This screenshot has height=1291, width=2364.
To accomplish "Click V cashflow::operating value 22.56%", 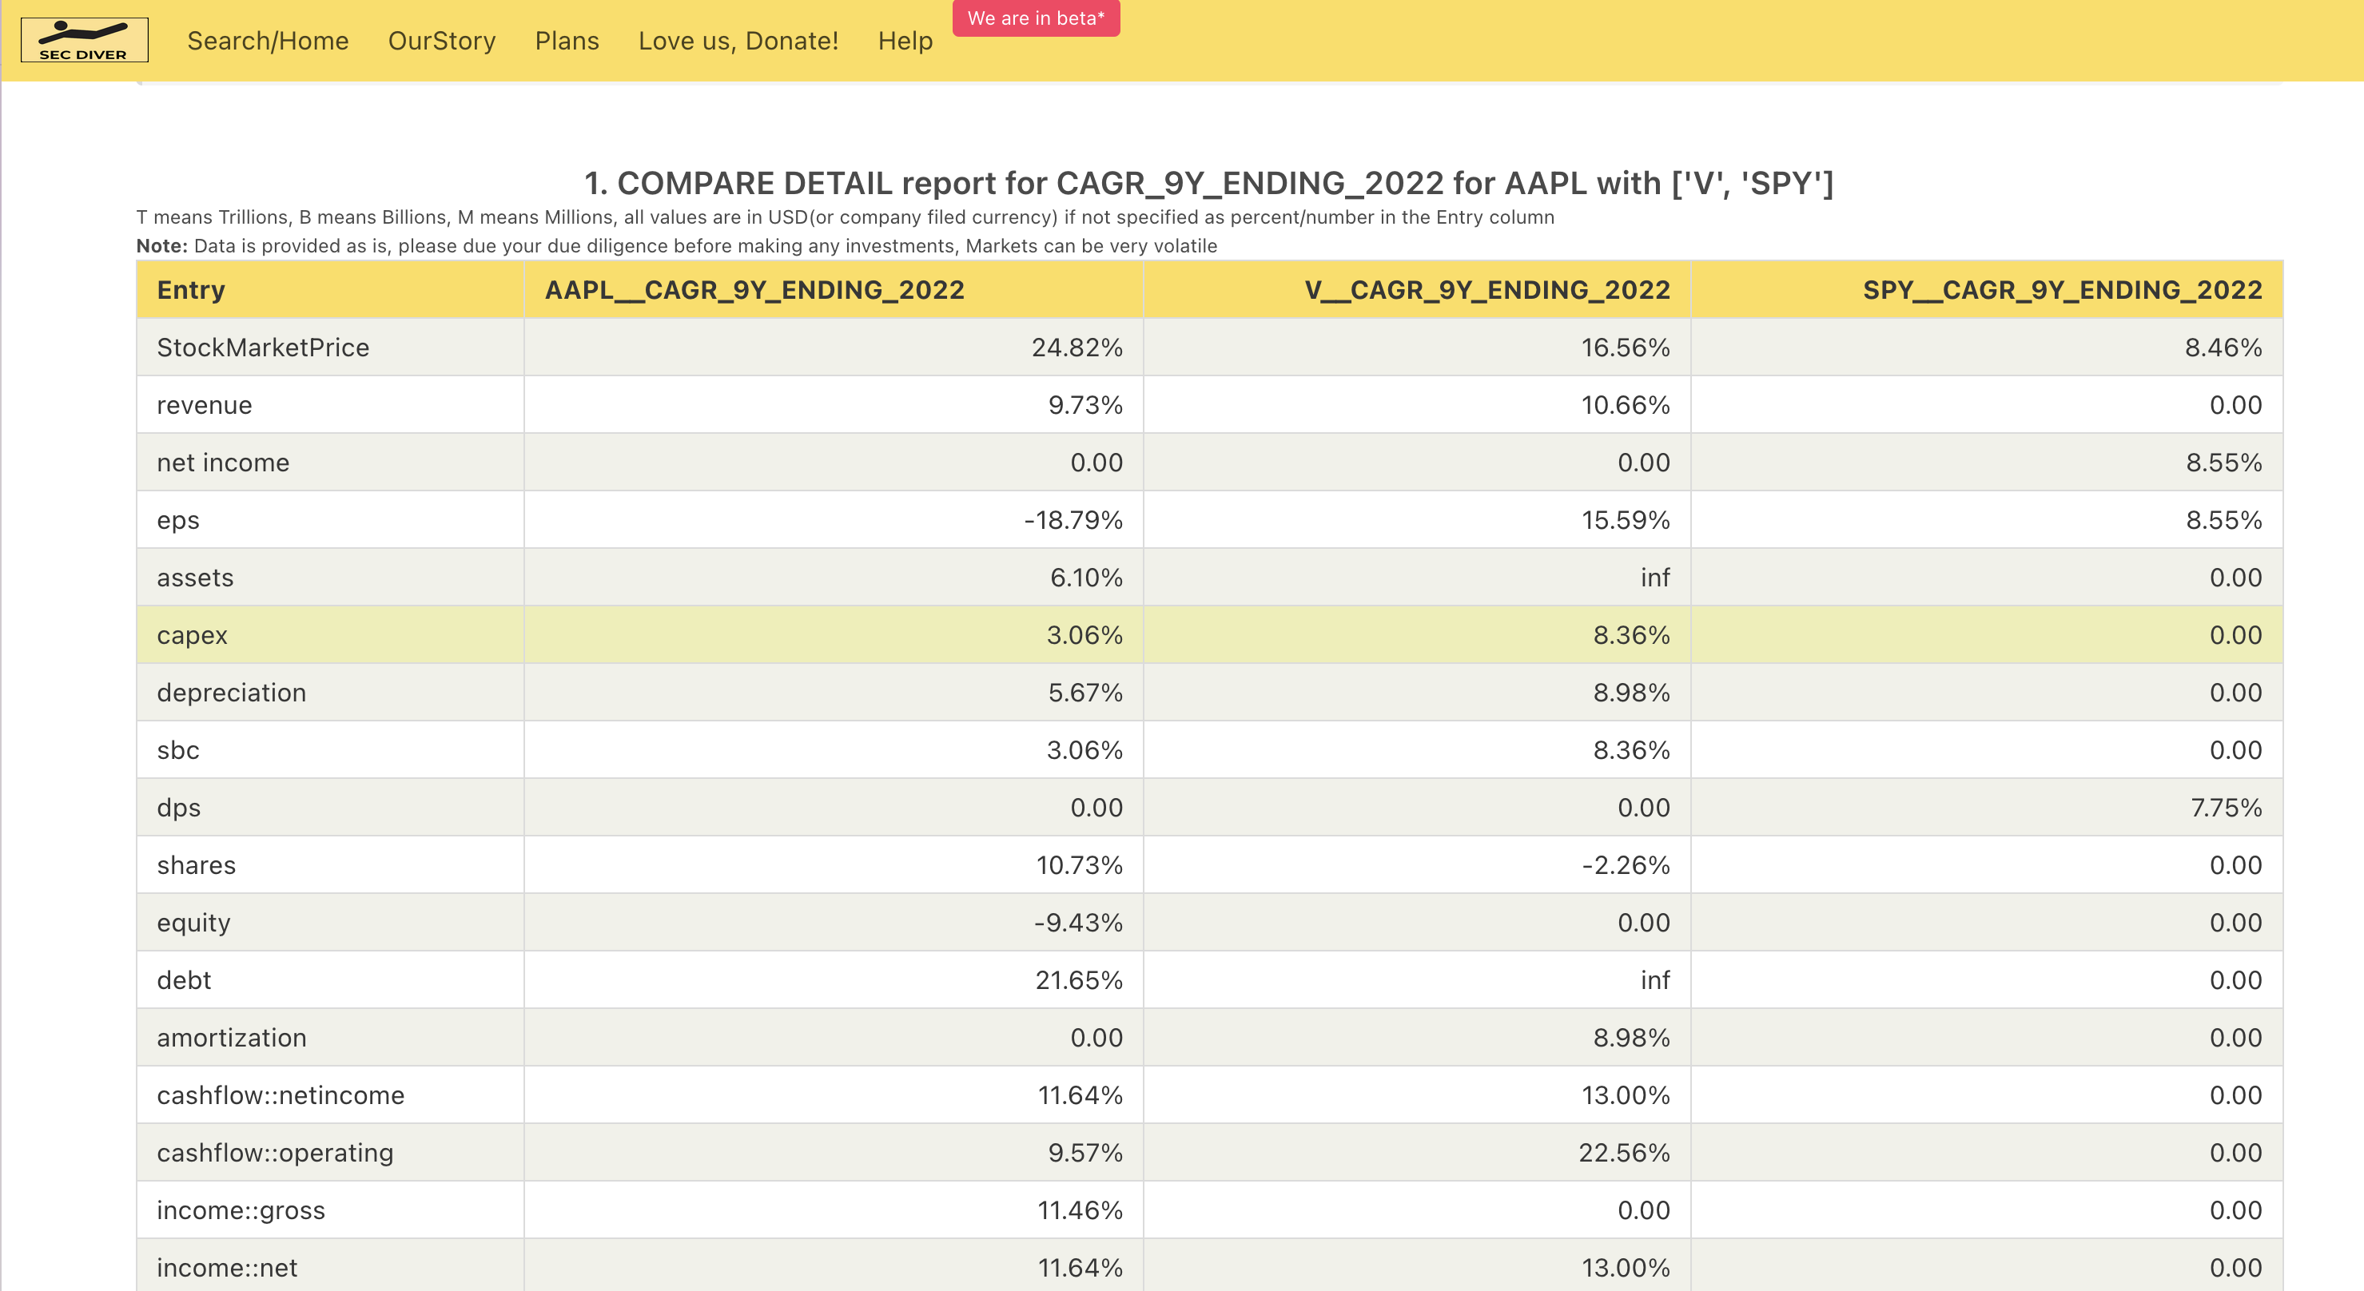I will click(x=1624, y=1153).
